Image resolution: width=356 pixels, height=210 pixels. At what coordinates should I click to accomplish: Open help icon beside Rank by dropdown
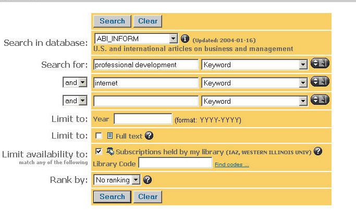(x=148, y=180)
